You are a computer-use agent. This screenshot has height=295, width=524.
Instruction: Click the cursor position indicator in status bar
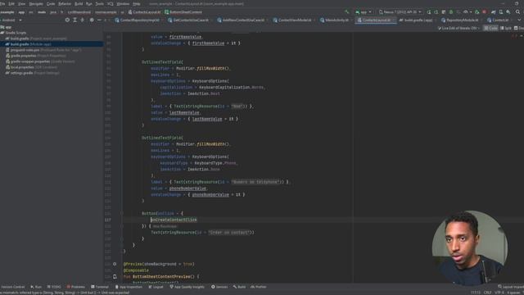(x=475, y=293)
